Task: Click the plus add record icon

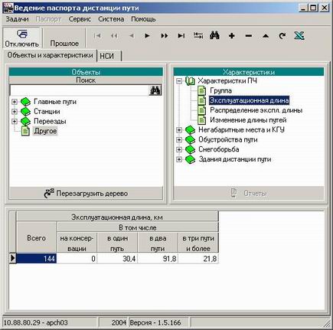Action: pyautogui.click(x=232, y=36)
